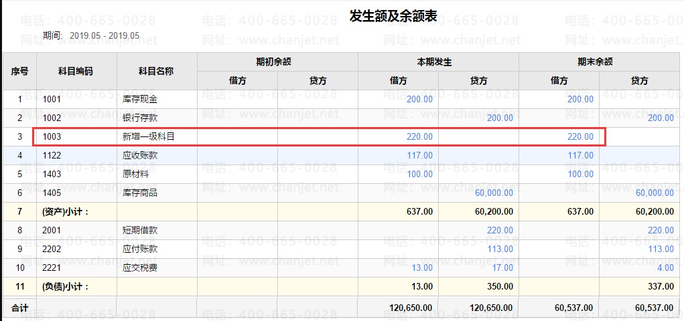Click account code 1003 cell

[x=52, y=136]
